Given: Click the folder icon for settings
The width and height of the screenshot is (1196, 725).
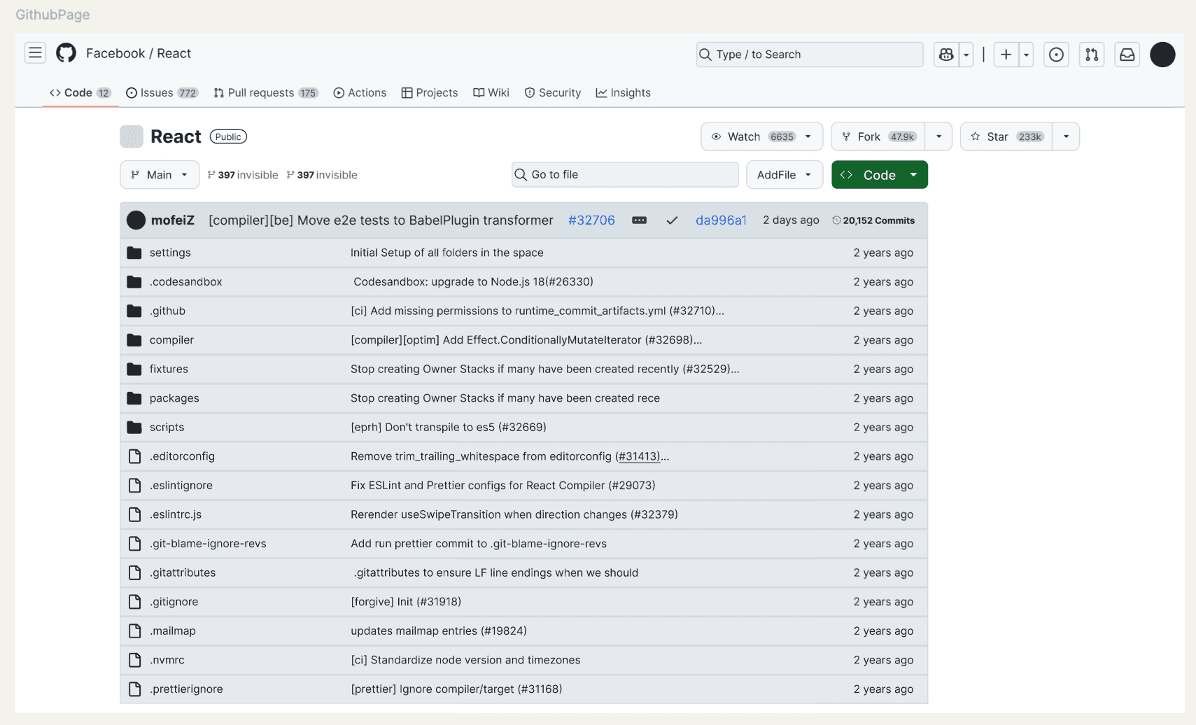Looking at the screenshot, I should pos(134,253).
